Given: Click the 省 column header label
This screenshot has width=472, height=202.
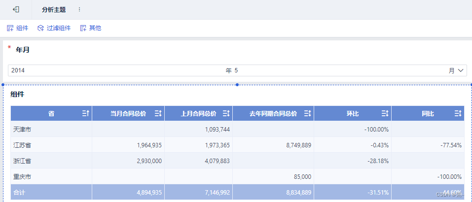Looking at the screenshot, I should pyautogui.click(x=51, y=114).
